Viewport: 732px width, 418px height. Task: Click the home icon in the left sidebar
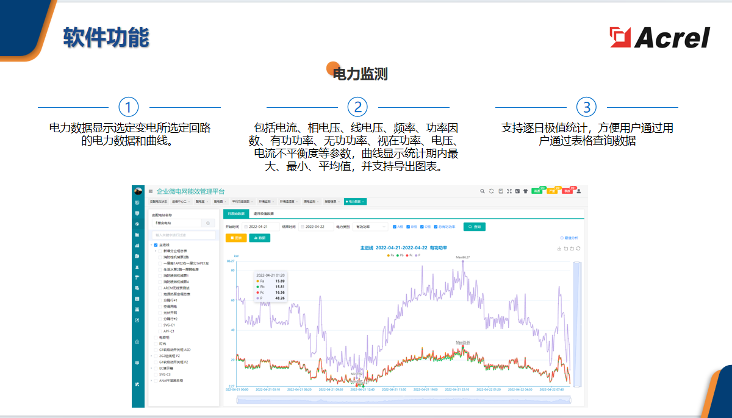137,342
